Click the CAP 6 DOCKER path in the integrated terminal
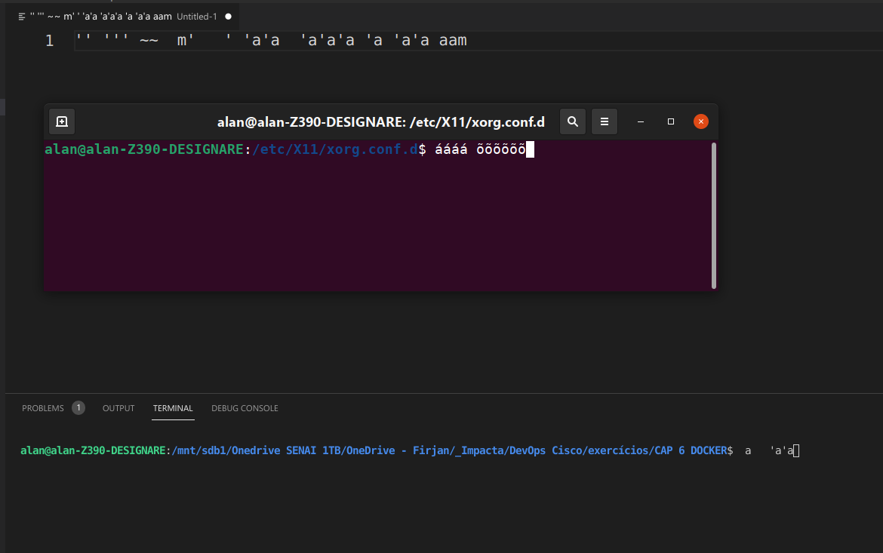Image resolution: width=883 pixels, height=553 pixels. [x=691, y=450]
